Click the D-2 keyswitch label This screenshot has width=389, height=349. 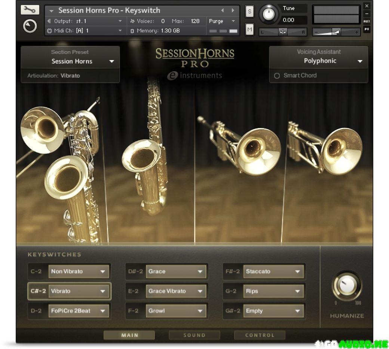pyautogui.click(x=36, y=311)
